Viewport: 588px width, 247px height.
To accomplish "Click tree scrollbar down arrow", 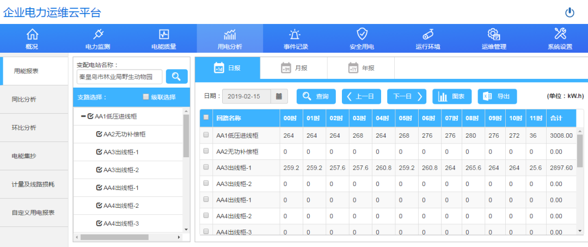I will pos(186,229).
